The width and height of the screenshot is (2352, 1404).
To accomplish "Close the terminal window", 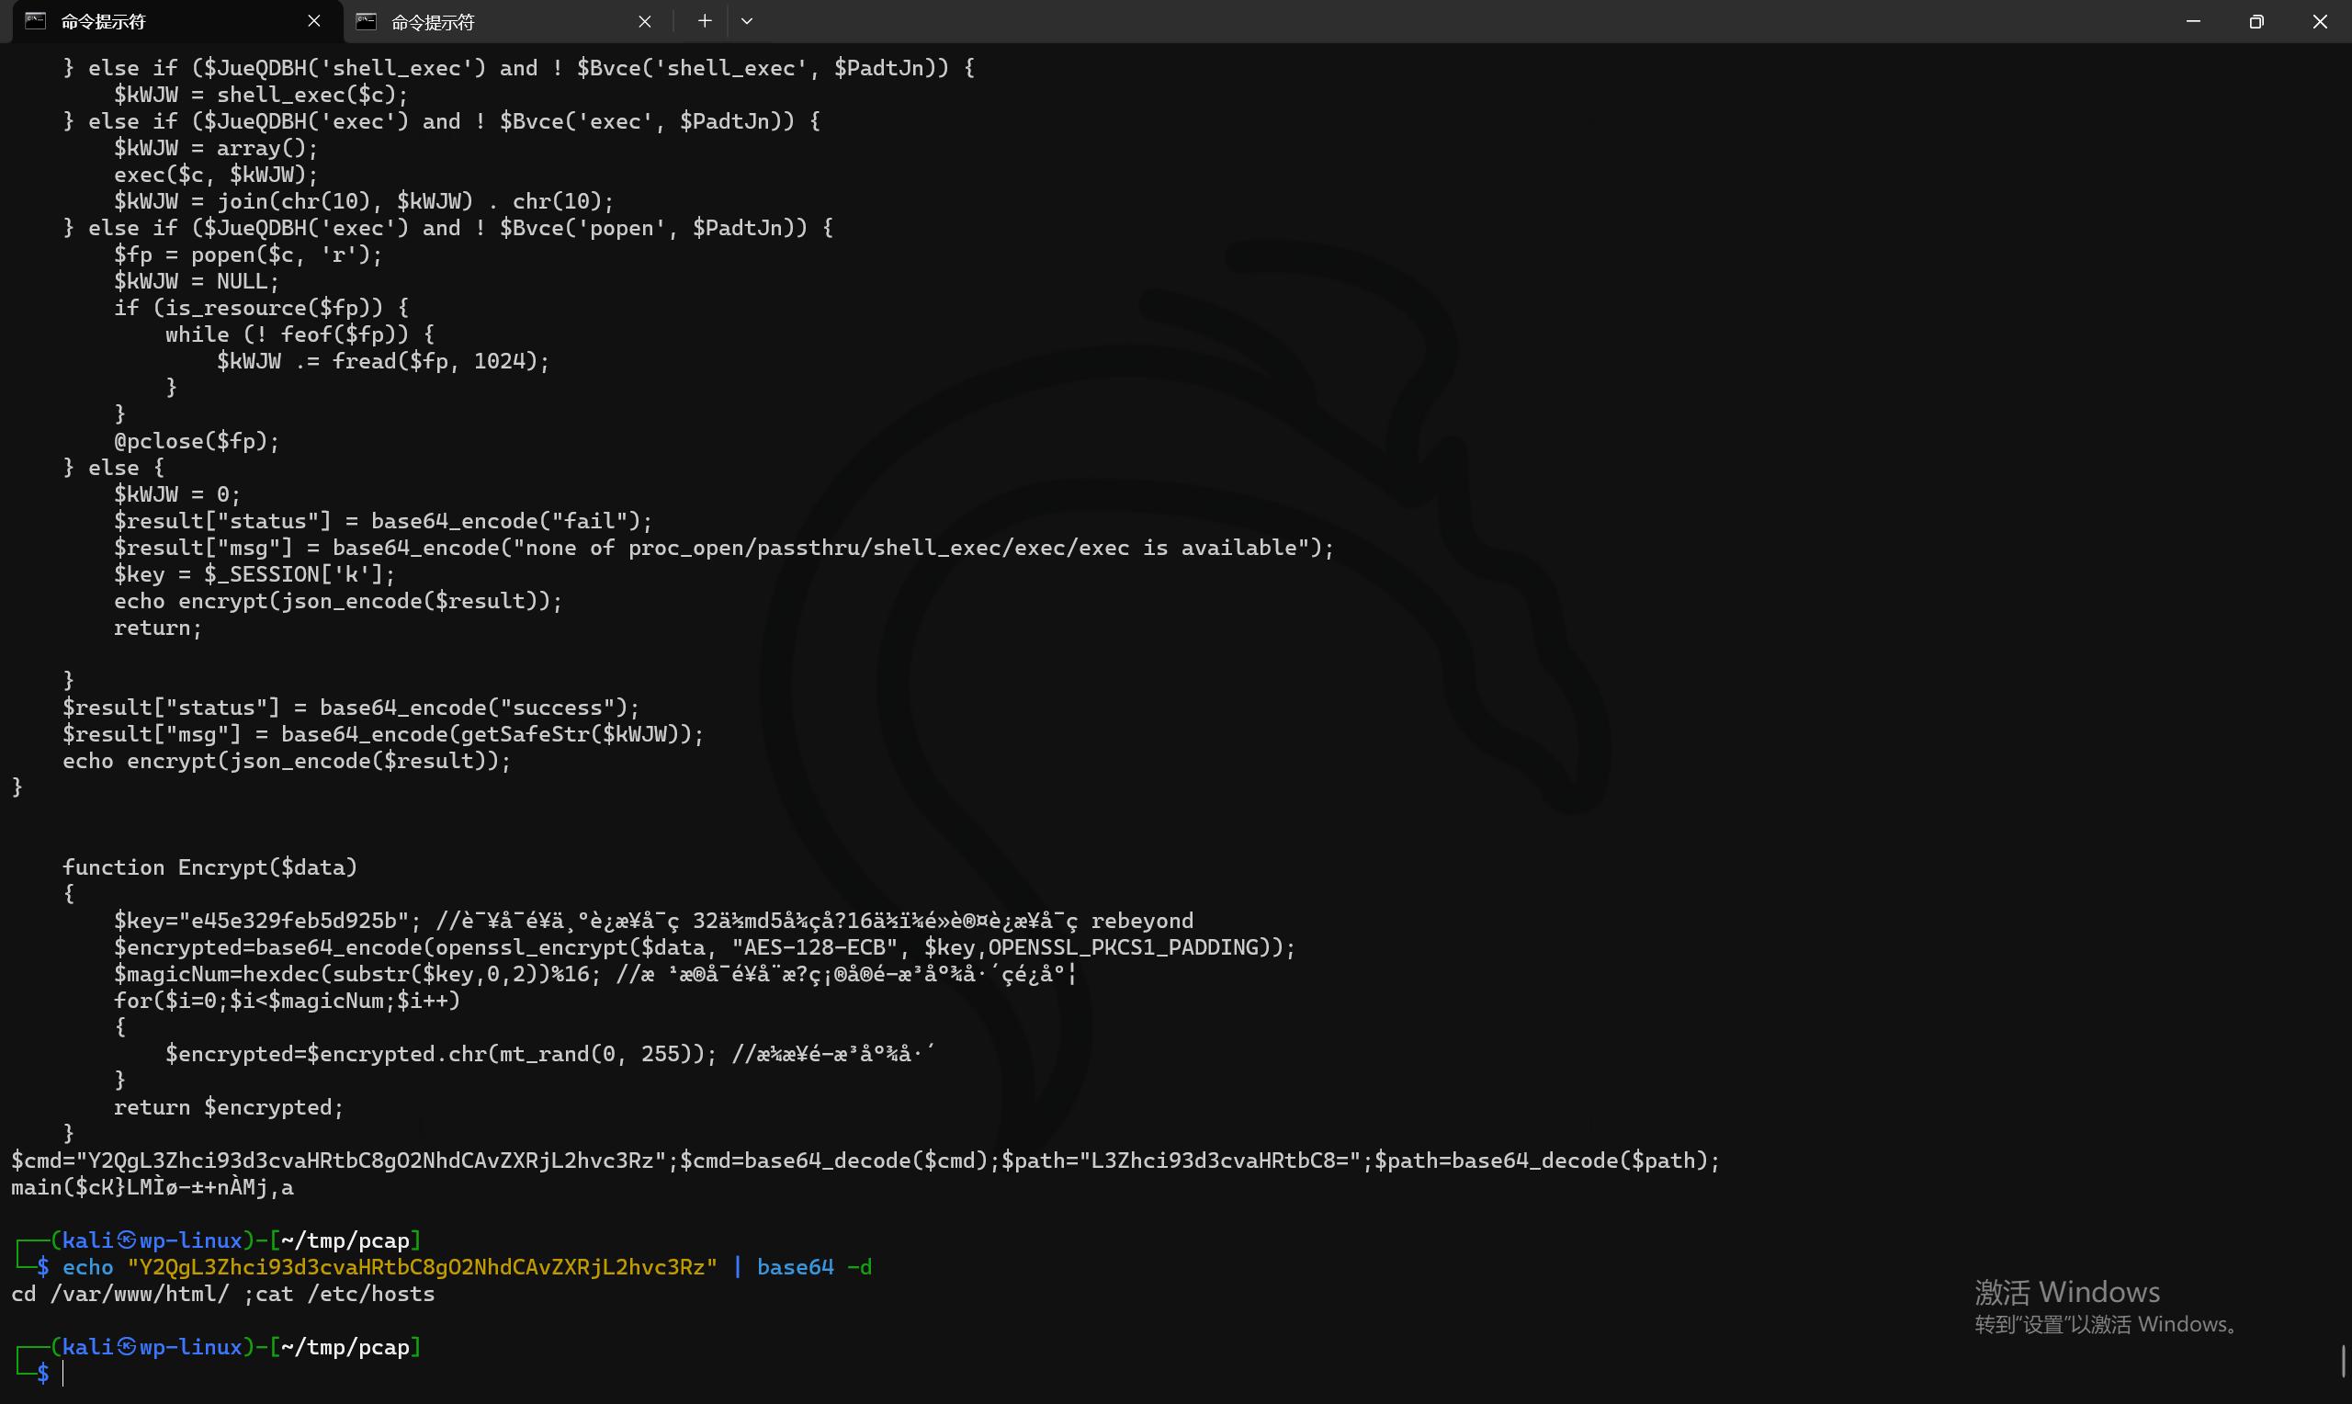I will 2320,21.
